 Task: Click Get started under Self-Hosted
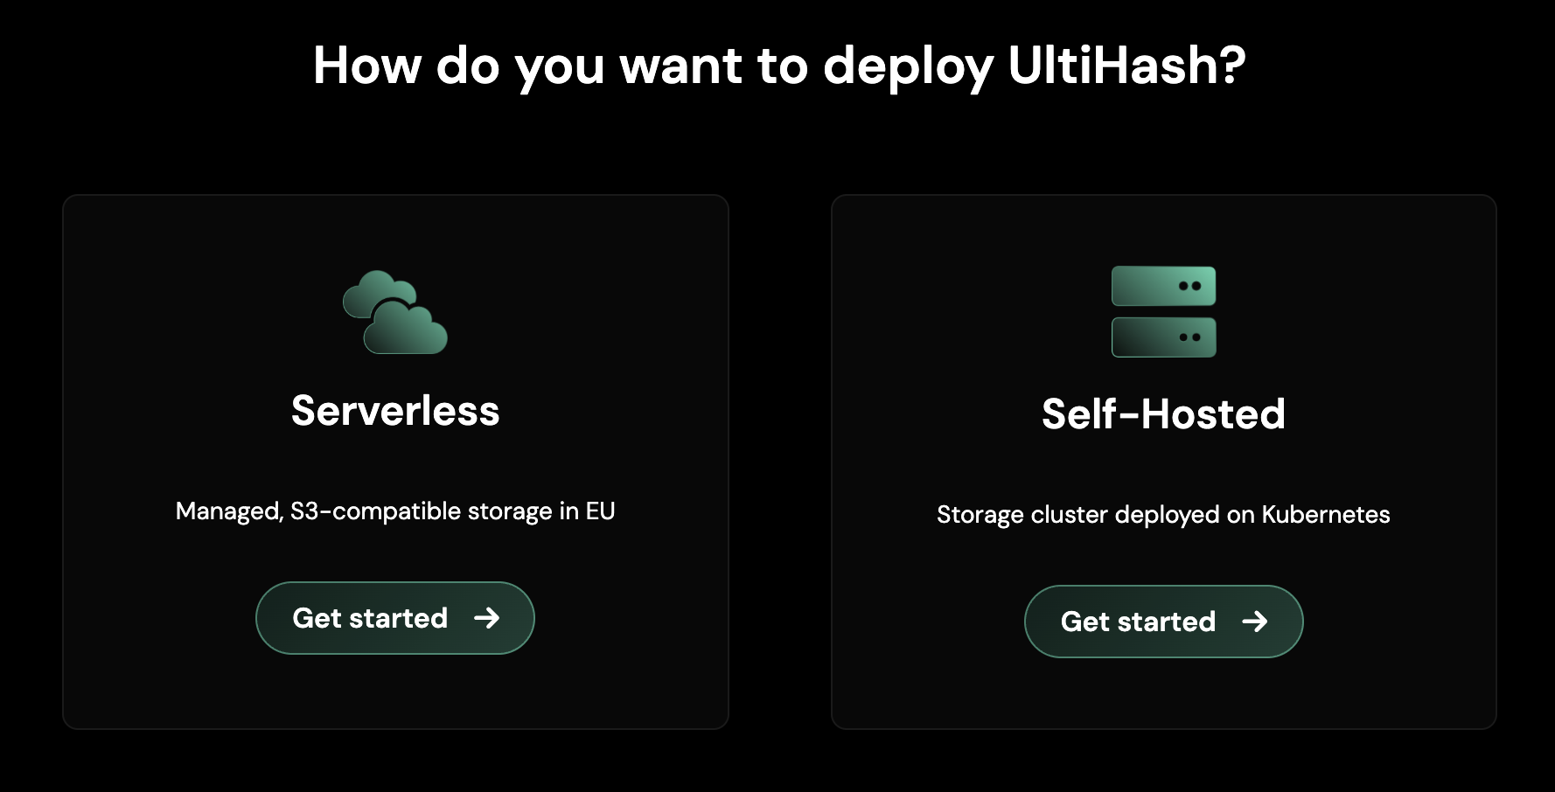tap(1164, 622)
